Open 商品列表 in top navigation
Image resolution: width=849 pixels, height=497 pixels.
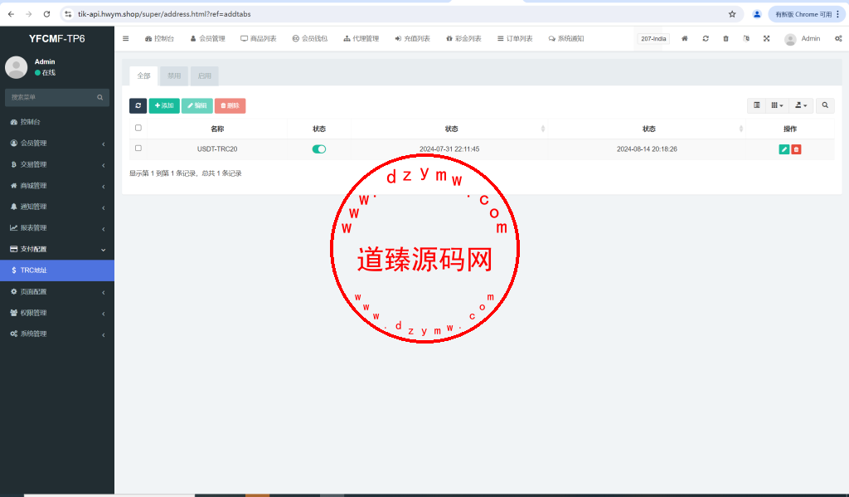(259, 38)
